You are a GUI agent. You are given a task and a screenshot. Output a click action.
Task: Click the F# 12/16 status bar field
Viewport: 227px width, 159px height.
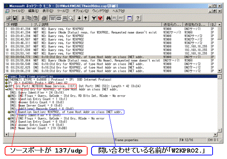click(193, 140)
